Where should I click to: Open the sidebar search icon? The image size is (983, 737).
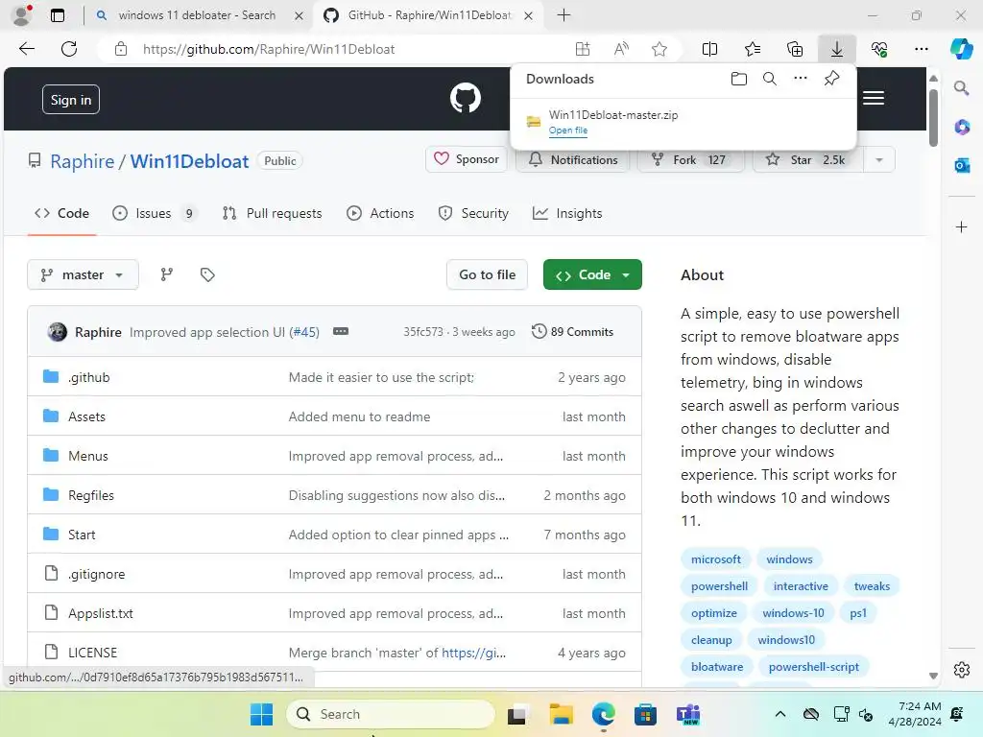[x=961, y=87]
